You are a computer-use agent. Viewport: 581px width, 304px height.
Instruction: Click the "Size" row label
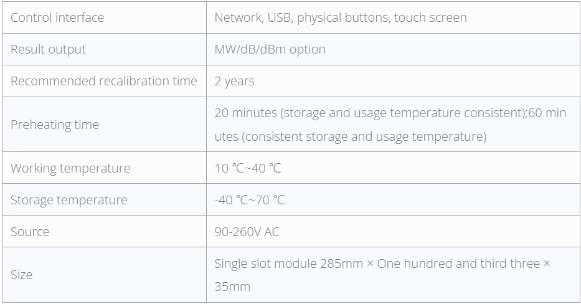pos(21,275)
